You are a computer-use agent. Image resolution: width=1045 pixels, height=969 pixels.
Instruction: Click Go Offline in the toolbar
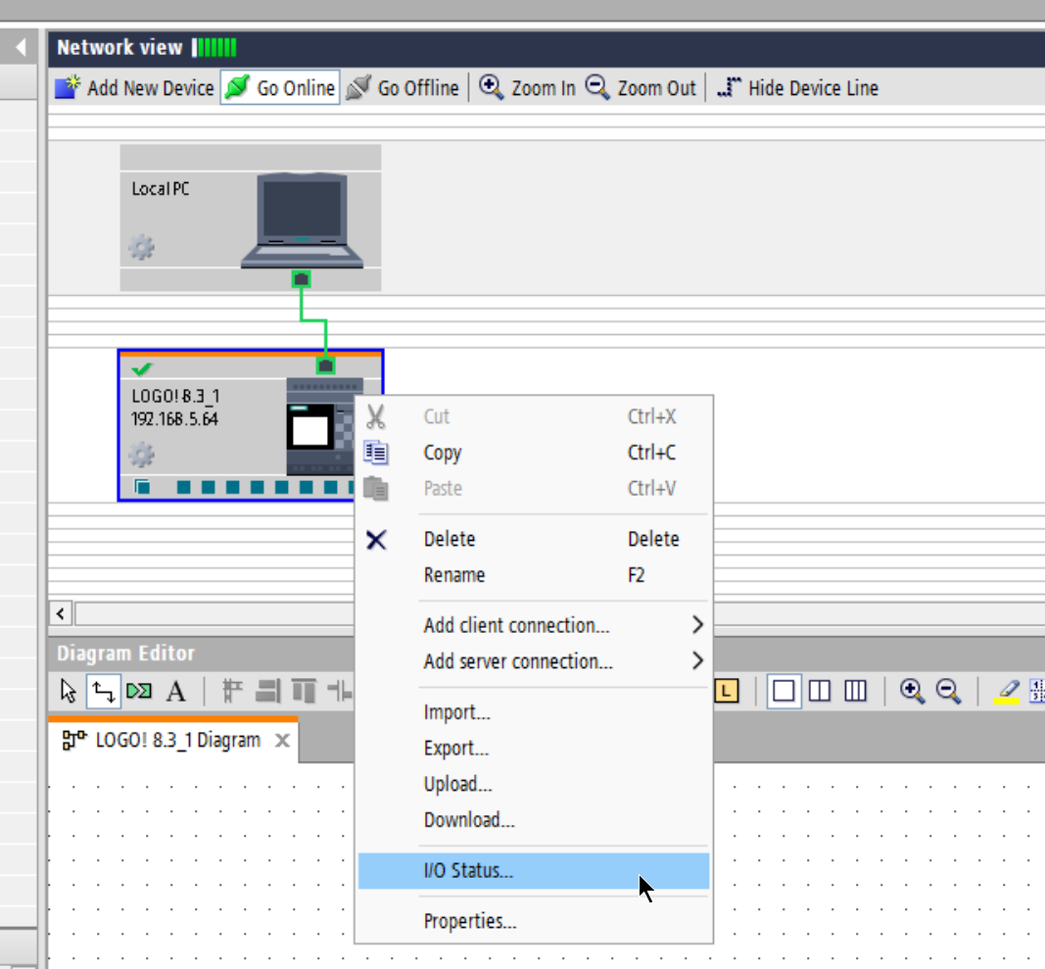coord(404,88)
